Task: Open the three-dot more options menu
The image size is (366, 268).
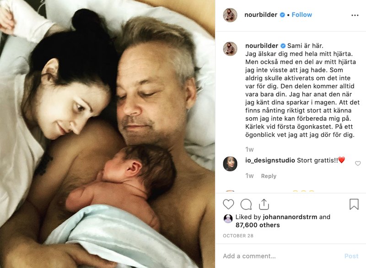Action: (355, 15)
